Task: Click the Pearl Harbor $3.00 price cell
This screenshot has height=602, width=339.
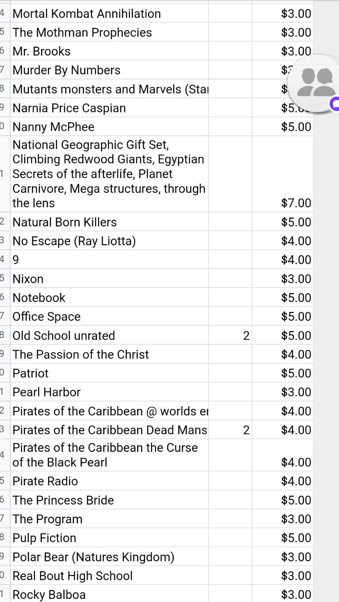Action: [282, 392]
